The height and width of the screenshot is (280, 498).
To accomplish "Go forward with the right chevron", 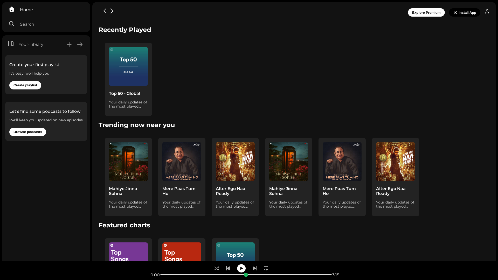I will point(112,11).
